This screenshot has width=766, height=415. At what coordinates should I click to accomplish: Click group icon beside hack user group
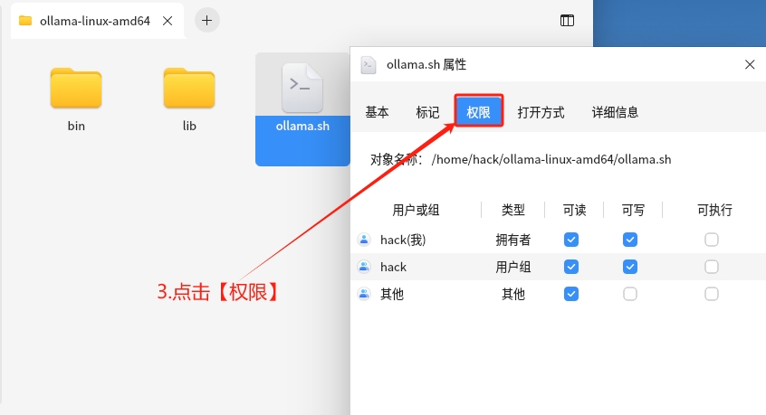point(364,267)
